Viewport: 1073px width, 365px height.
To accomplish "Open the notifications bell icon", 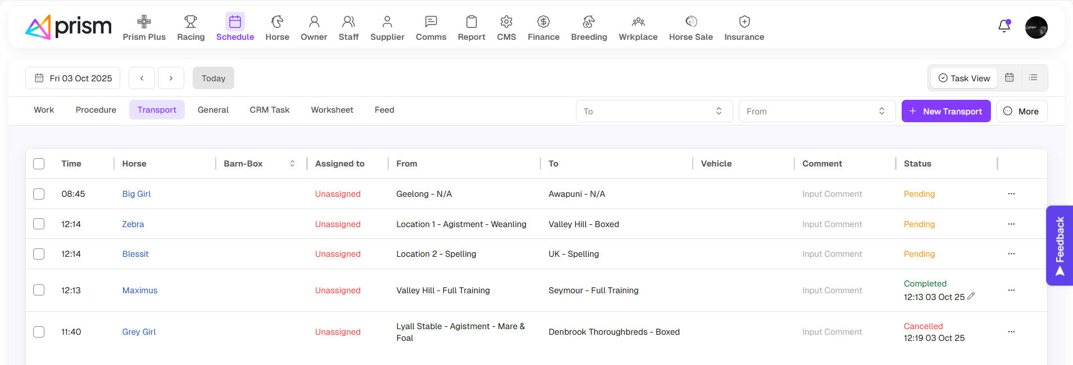I will [1004, 26].
